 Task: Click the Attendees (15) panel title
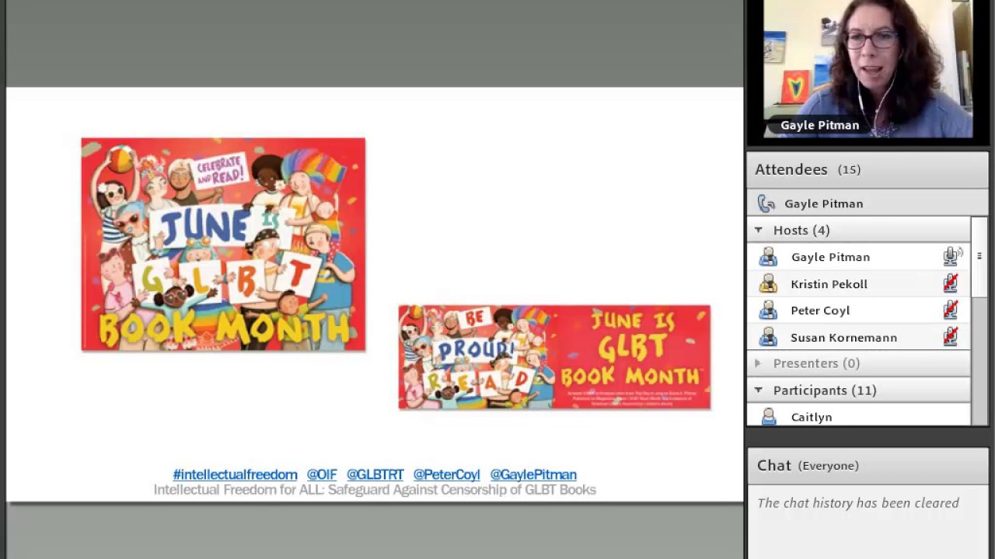coord(808,169)
